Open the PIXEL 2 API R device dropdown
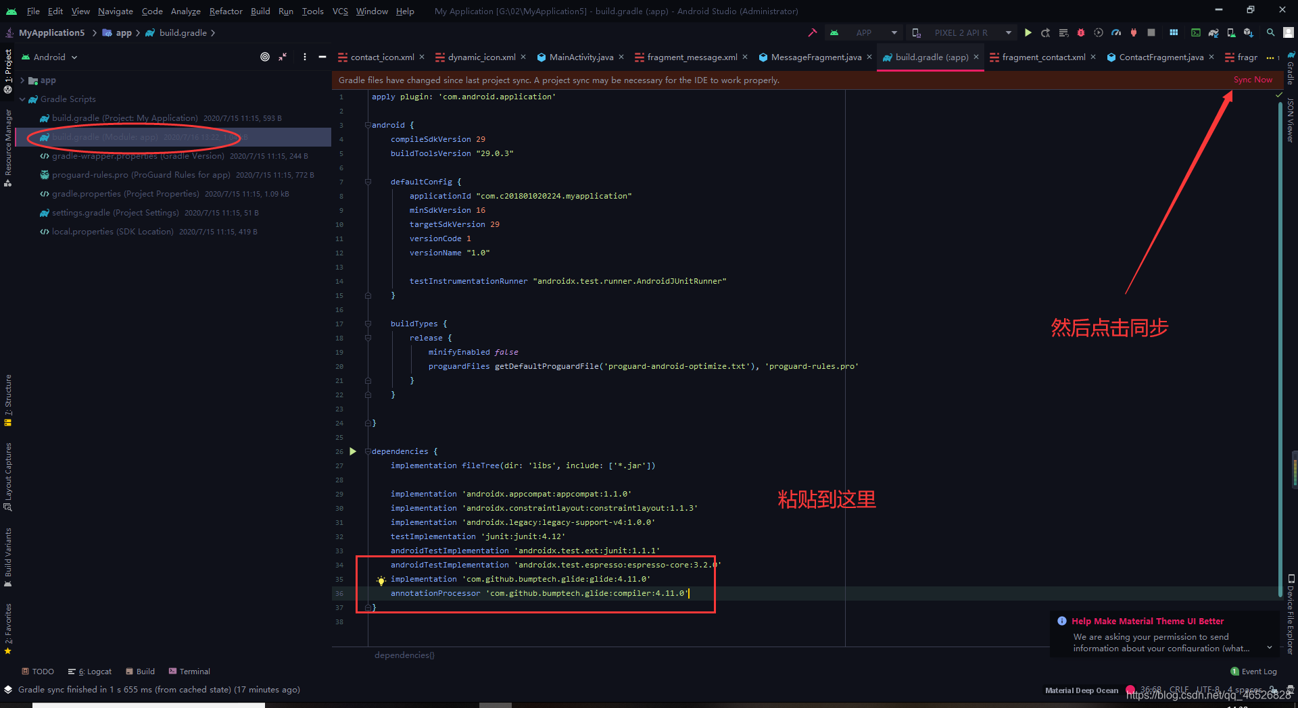 pyautogui.click(x=962, y=32)
